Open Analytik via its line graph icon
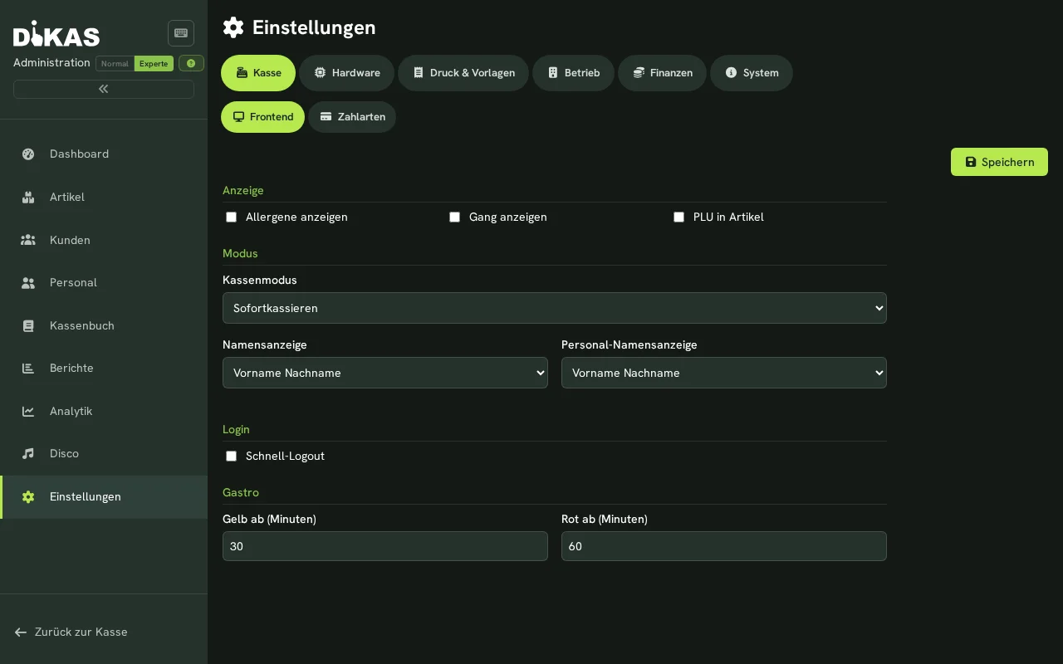 28,411
